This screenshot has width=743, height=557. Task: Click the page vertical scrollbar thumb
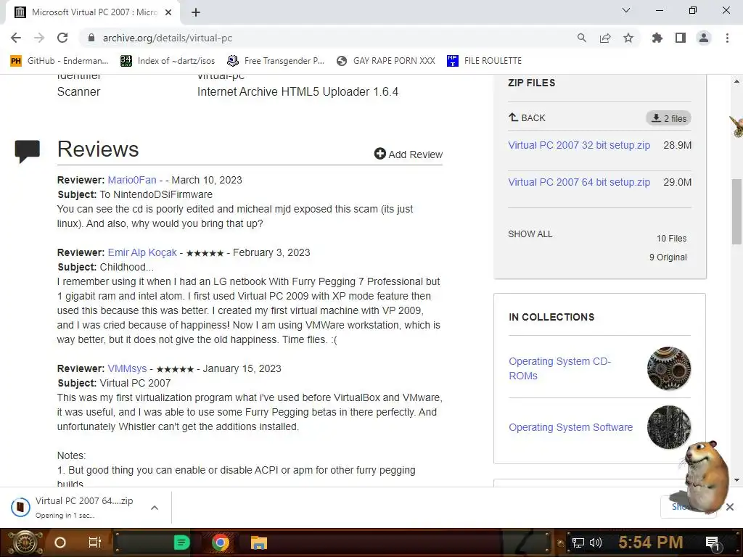click(x=736, y=211)
